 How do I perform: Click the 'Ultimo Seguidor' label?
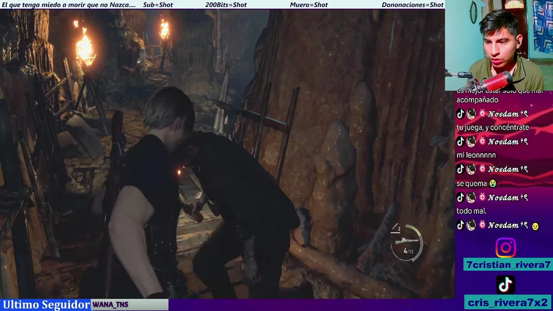[46, 305]
